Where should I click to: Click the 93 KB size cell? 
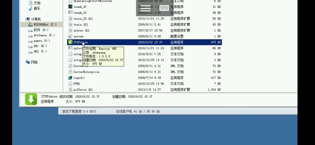[216, 24]
